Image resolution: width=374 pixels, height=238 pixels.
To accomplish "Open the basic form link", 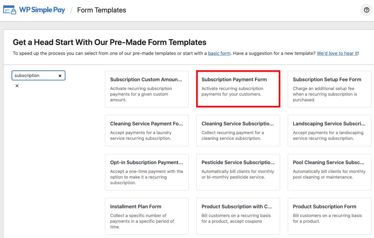I will [x=219, y=53].
